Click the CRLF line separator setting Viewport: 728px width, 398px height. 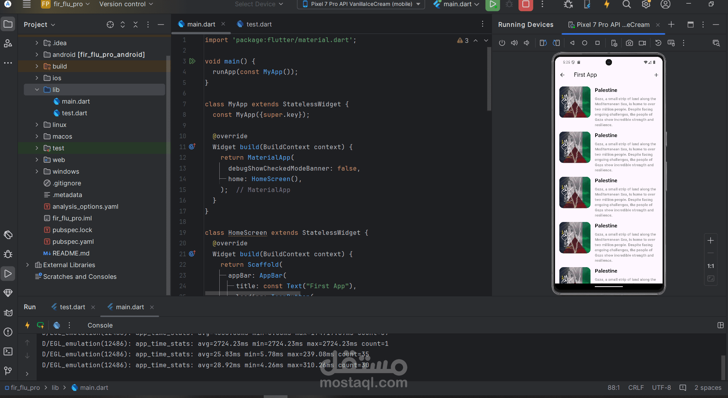click(636, 388)
